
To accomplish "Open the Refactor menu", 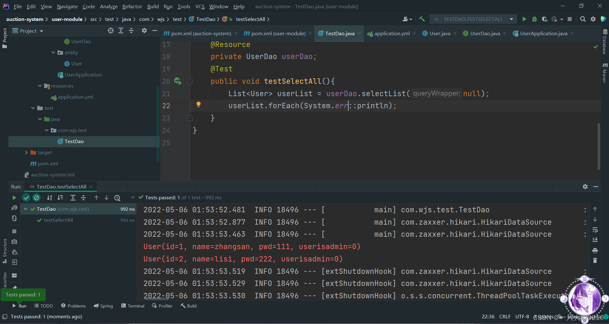I will coord(132,6).
